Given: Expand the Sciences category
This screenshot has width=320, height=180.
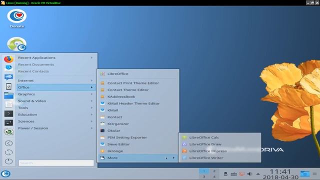Looking at the screenshot, I should coord(56,121).
